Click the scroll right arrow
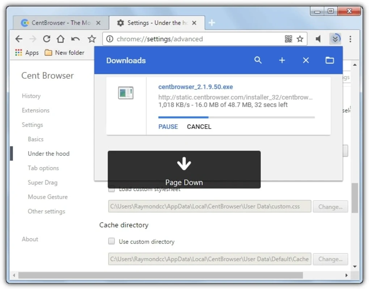This screenshot has width=369, height=289. click(x=347, y=275)
